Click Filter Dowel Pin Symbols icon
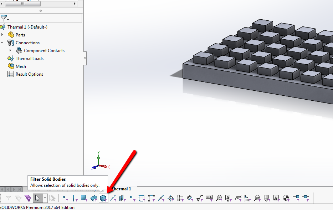333x210 pixels. click(286, 198)
